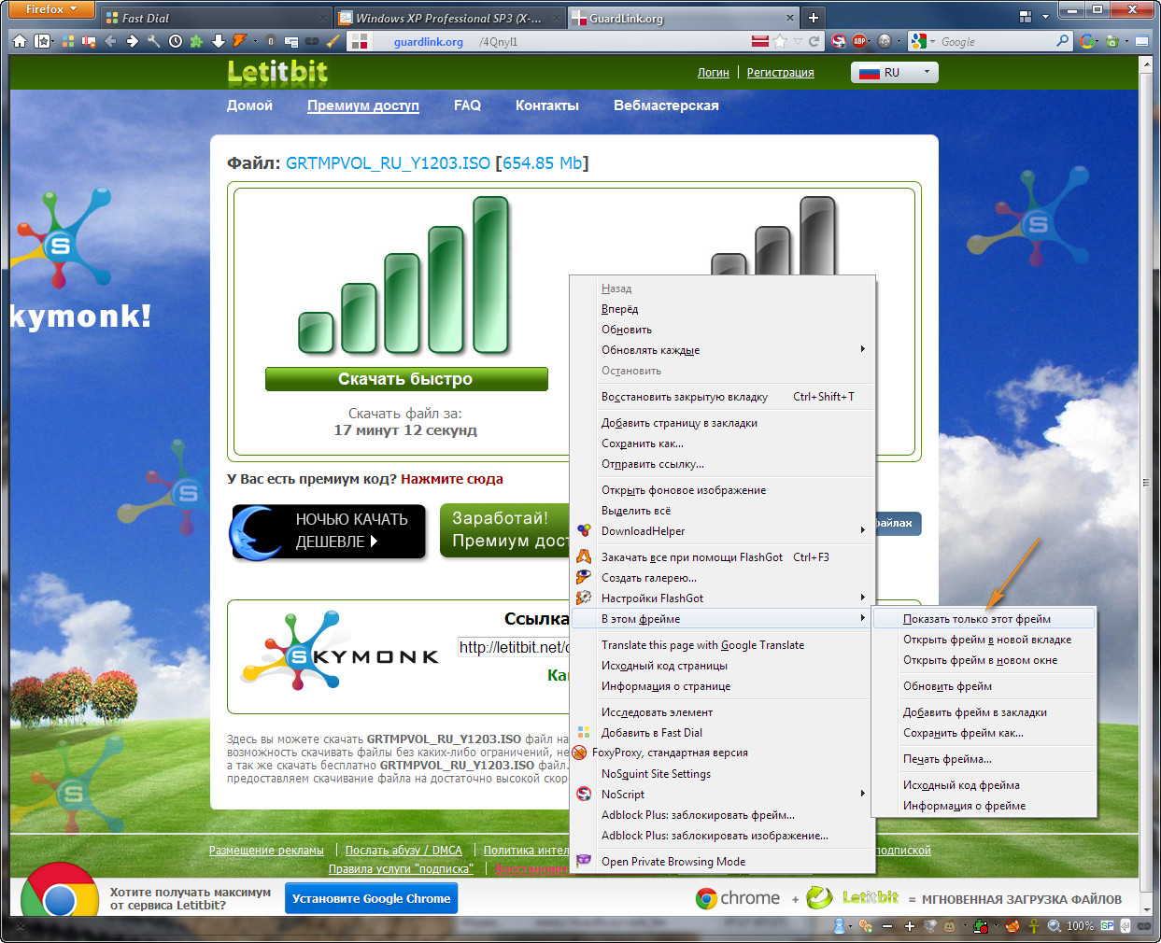
Task: Choose 'Сохранить как...' from context menu
Action: tap(724, 443)
